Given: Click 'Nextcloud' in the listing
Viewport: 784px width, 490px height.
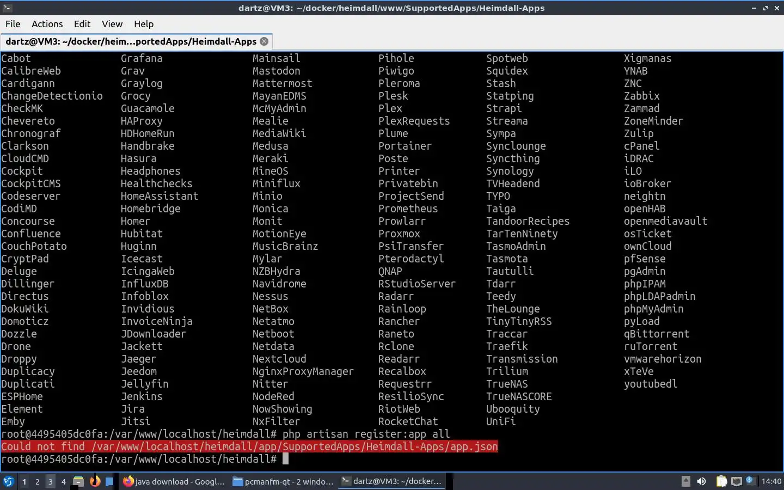Looking at the screenshot, I should (x=279, y=359).
